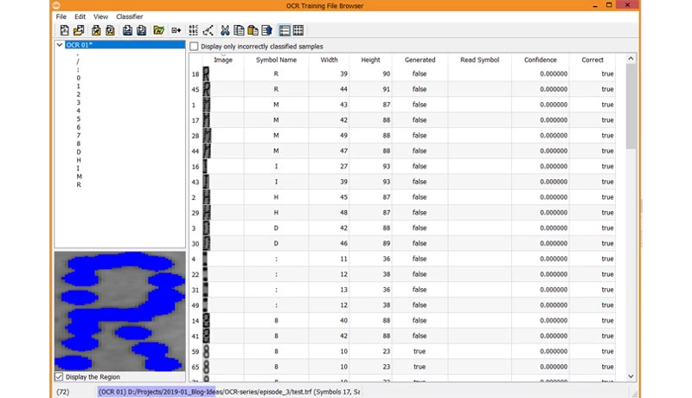
Task: Select row number 41 in the table
Action: tap(195, 336)
